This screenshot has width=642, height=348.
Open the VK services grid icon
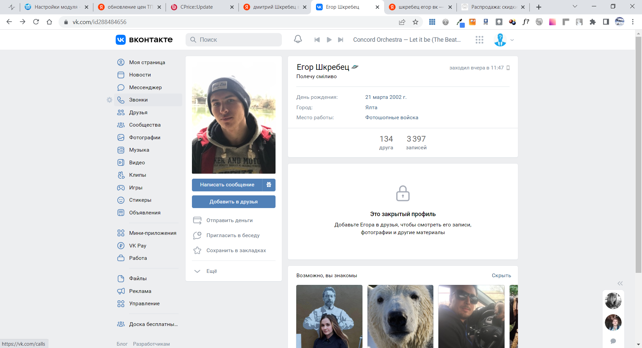click(479, 40)
